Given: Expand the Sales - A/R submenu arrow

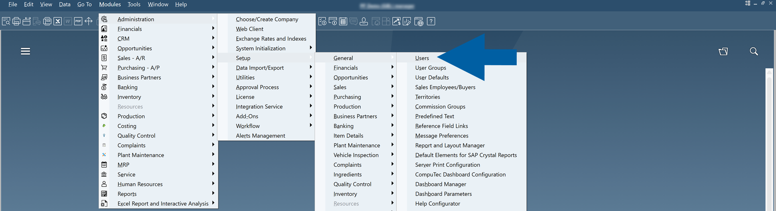Looking at the screenshot, I should [x=213, y=58].
